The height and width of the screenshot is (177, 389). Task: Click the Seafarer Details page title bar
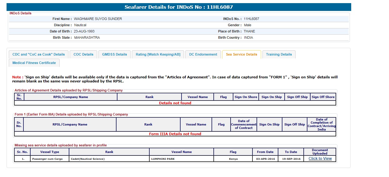[x=179, y=7]
